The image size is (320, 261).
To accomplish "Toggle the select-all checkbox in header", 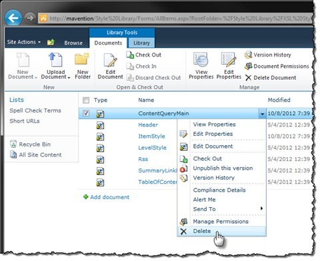I will click(86, 101).
